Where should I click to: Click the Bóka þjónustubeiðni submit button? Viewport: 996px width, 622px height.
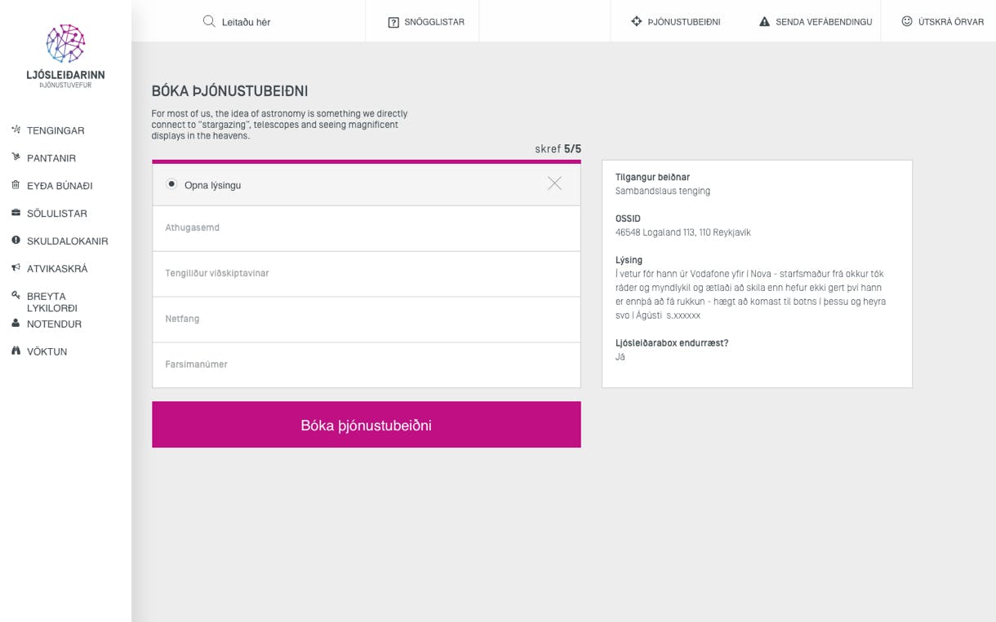tap(367, 424)
